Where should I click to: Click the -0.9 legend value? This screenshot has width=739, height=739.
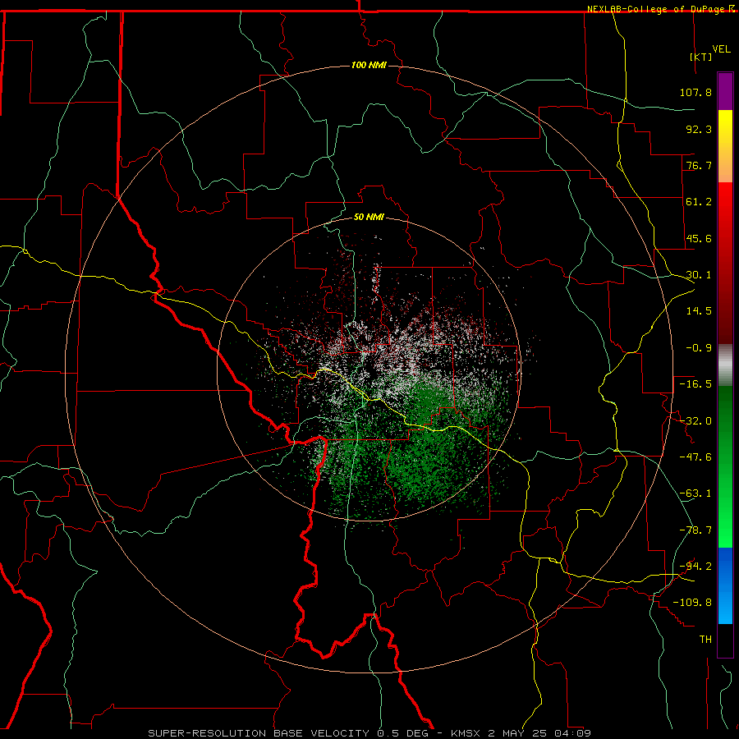tap(699, 348)
